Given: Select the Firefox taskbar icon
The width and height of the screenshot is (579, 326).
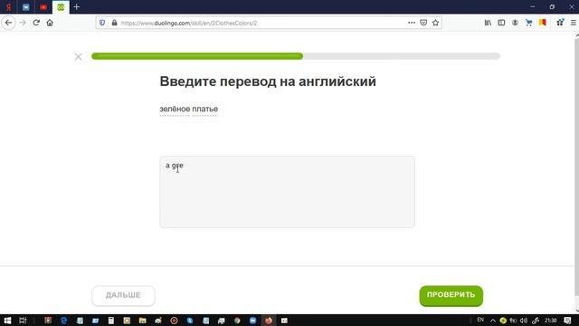Looking at the screenshot, I should click(x=269, y=321).
